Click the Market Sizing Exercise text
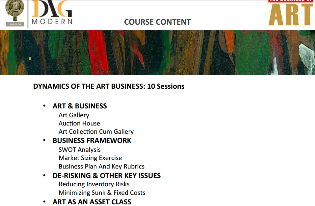This screenshot has width=315, height=206. (90, 158)
